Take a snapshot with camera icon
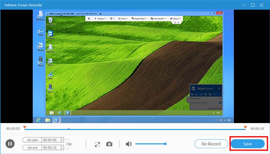 coord(109,144)
